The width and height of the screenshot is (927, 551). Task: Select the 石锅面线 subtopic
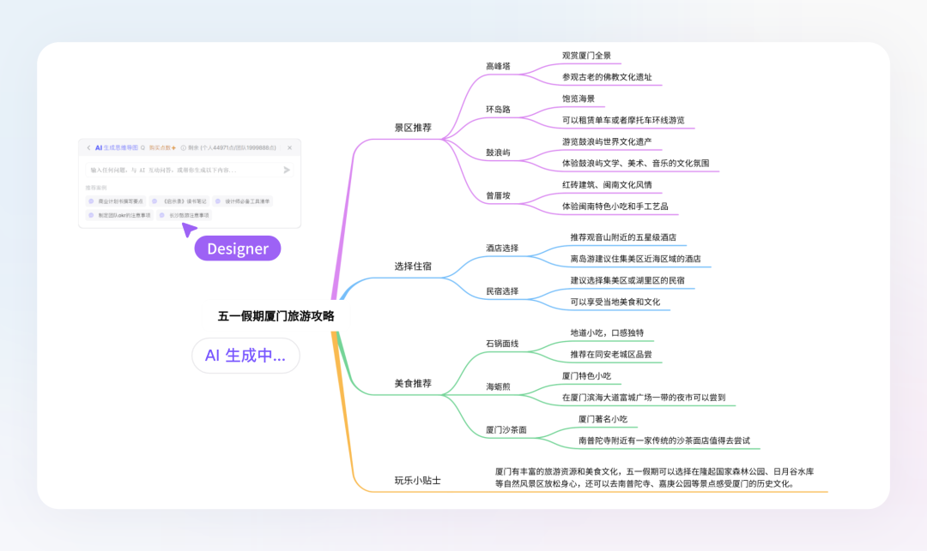click(x=502, y=344)
